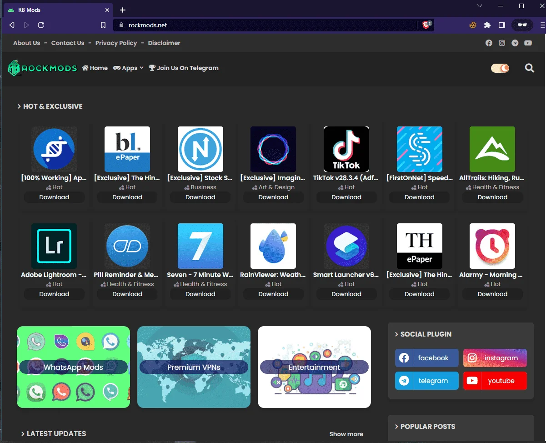Click Join Us On Telegram menu item
Viewport: 546px width, 443px height.
(184, 68)
